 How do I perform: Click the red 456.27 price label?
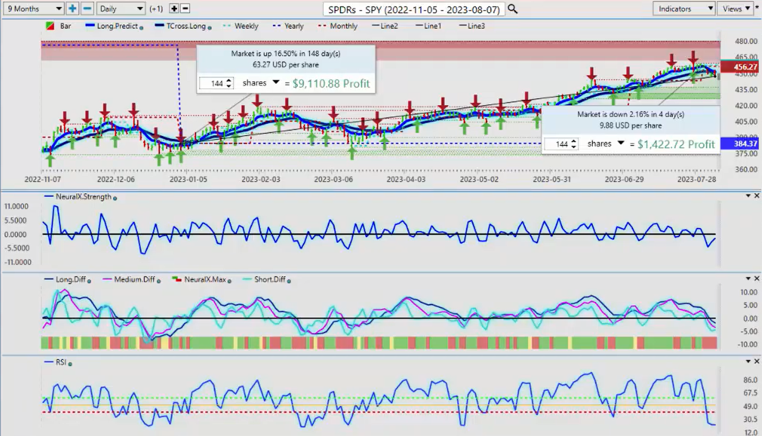pyautogui.click(x=741, y=67)
